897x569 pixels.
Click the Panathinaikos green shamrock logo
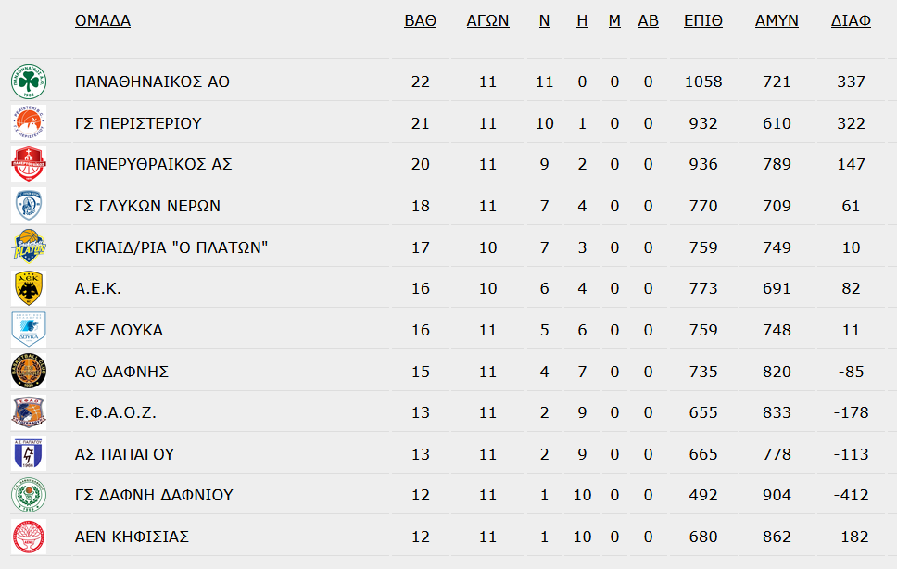29,82
